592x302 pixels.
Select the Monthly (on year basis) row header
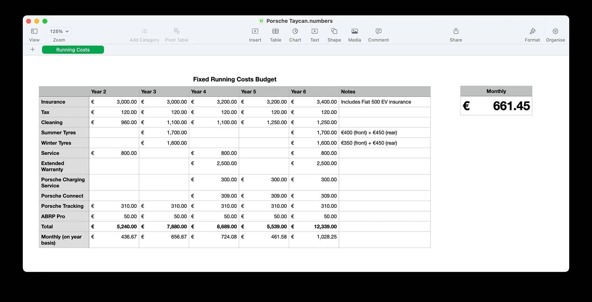pos(64,239)
